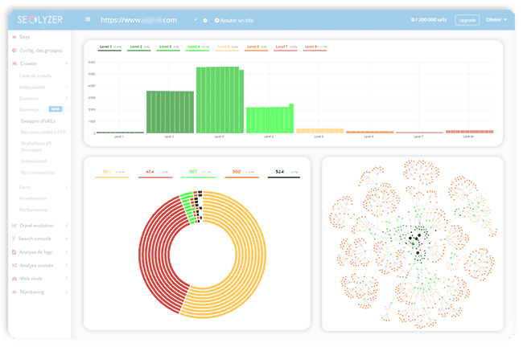Click the Monitoring eye icon
523x347 pixels.
pos(14,292)
